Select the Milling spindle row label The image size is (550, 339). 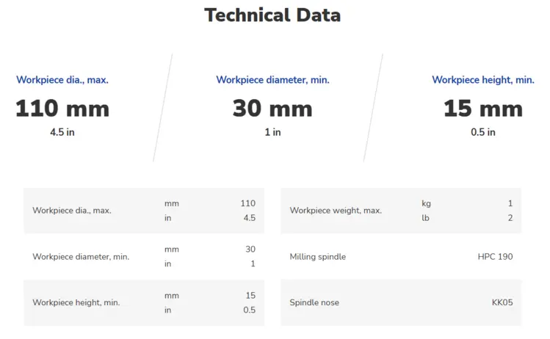click(x=318, y=257)
